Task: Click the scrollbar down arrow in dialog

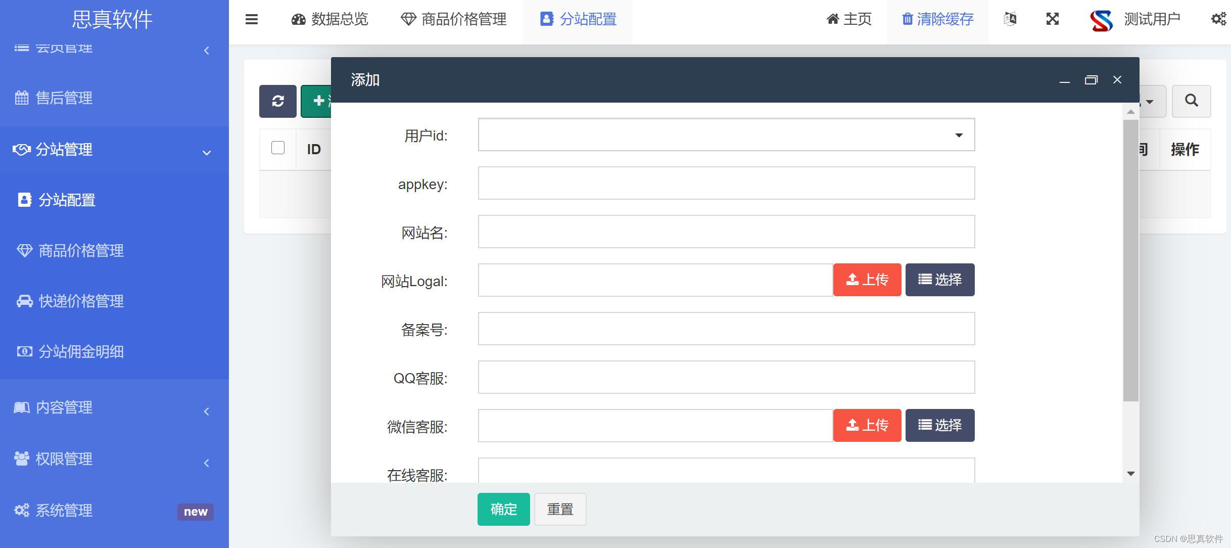Action: pyautogui.click(x=1131, y=474)
